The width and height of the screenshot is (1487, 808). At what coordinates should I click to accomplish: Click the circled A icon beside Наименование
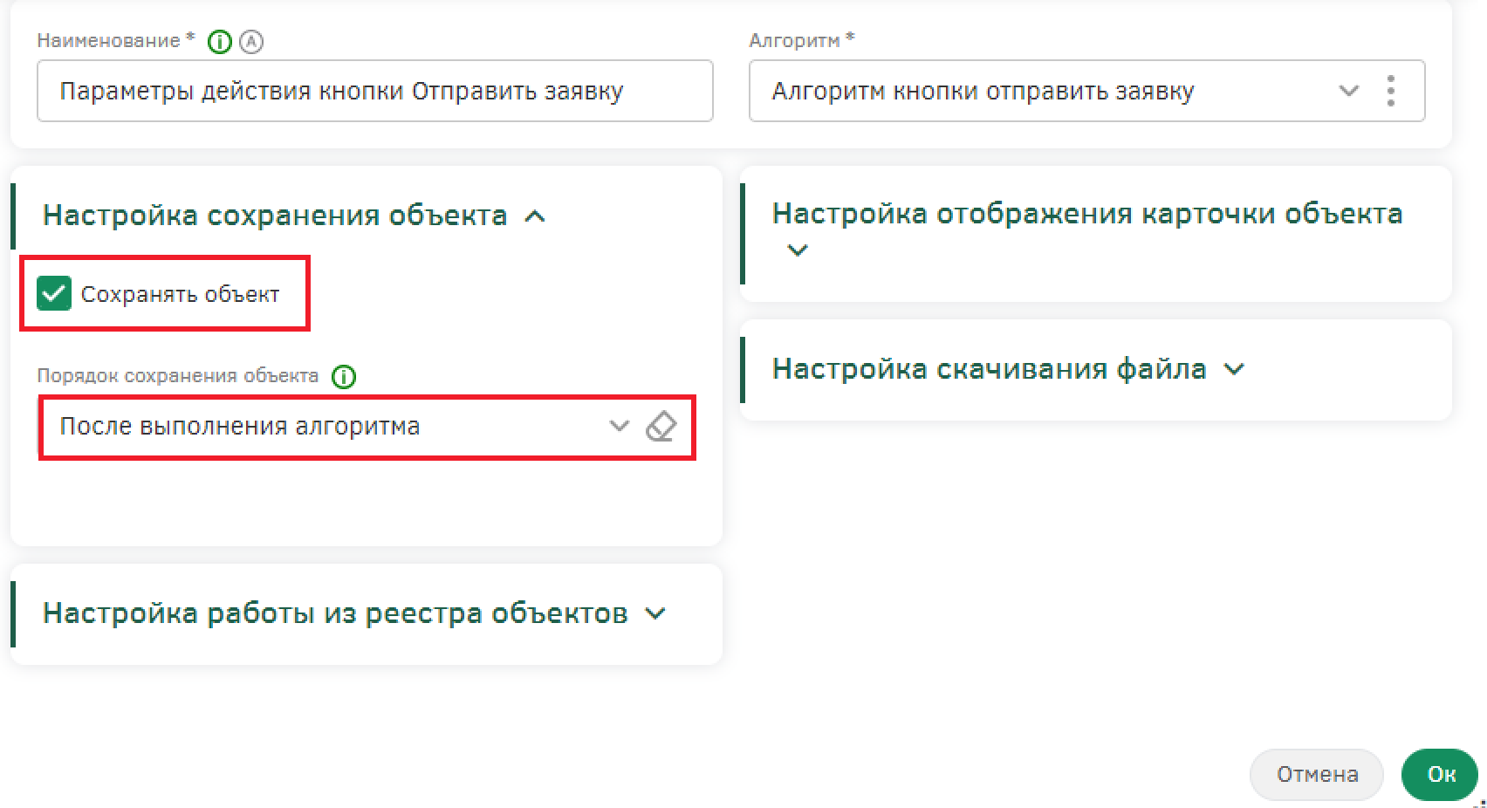click(251, 42)
